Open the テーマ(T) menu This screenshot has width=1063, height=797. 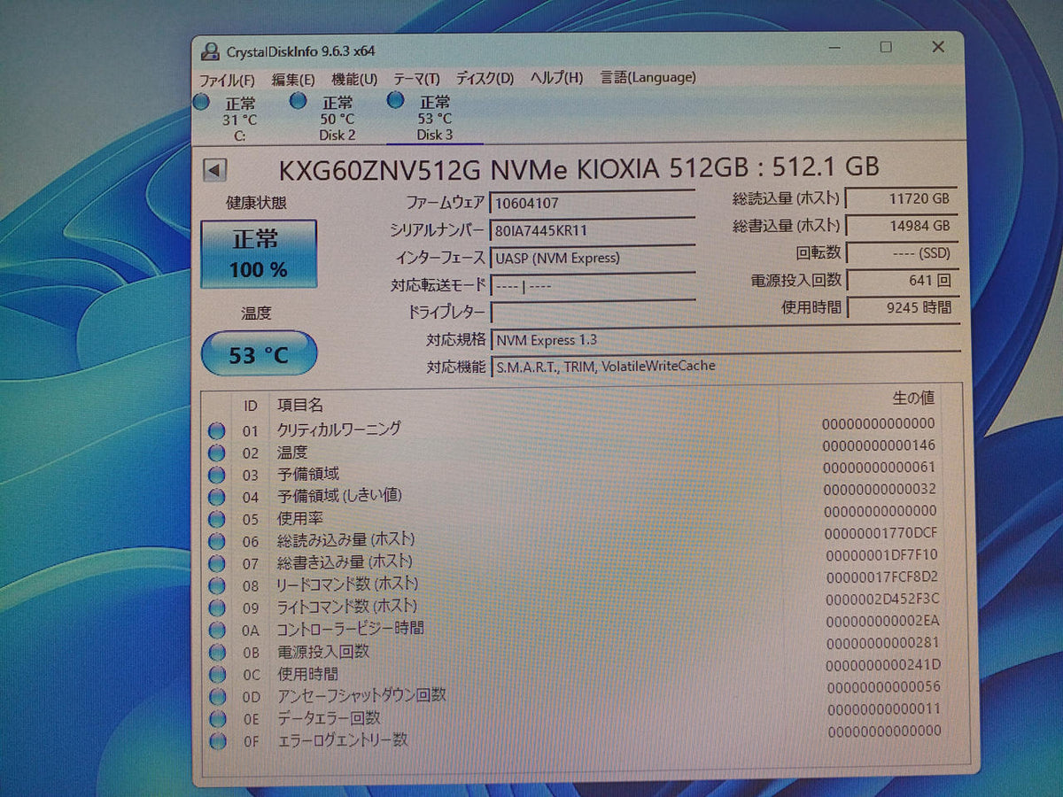pyautogui.click(x=416, y=78)
